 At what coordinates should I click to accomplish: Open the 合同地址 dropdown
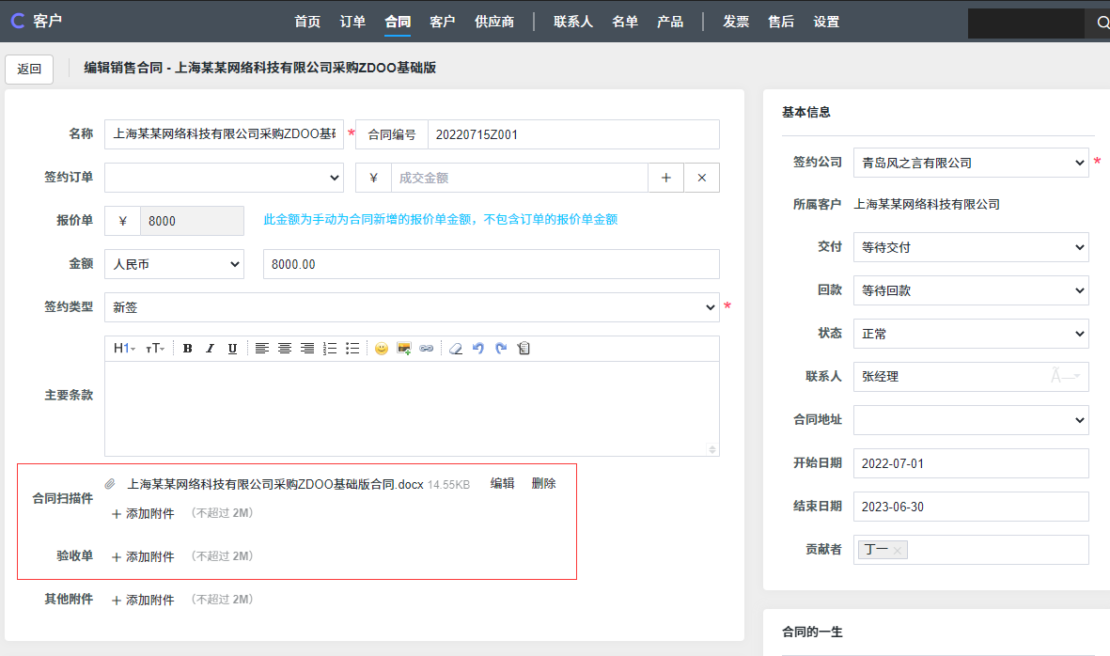click(971, 420)
